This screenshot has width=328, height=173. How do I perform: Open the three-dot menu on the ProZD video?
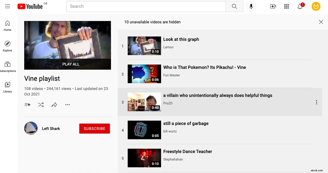tap(316, 102)
